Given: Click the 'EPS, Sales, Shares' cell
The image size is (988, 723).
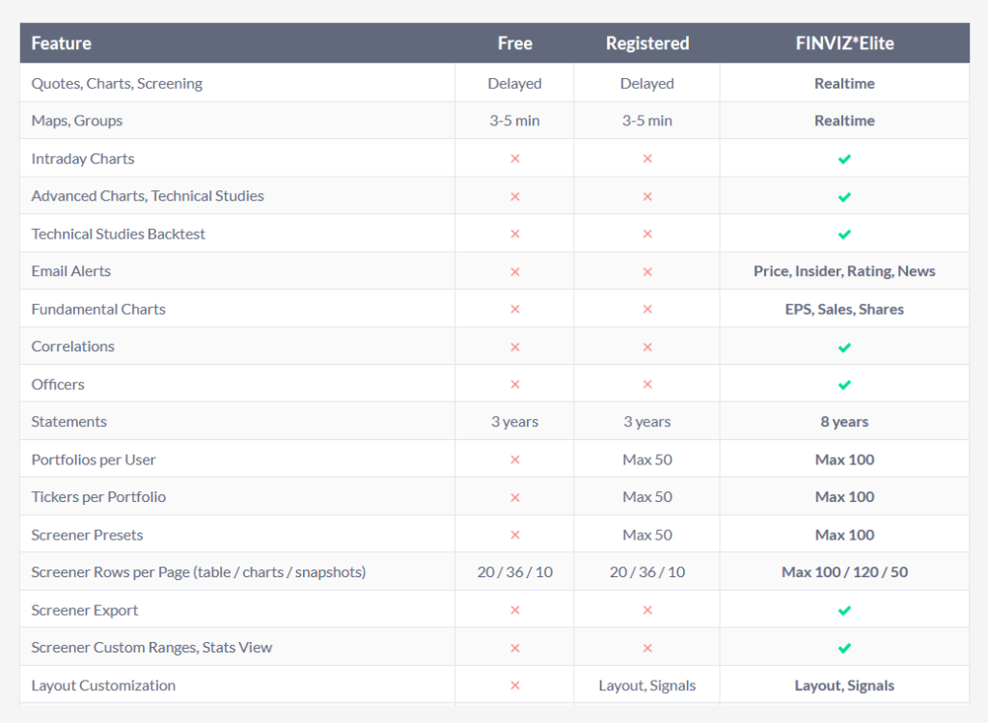Looking at the screenshot, I should [x=844, y=309].
